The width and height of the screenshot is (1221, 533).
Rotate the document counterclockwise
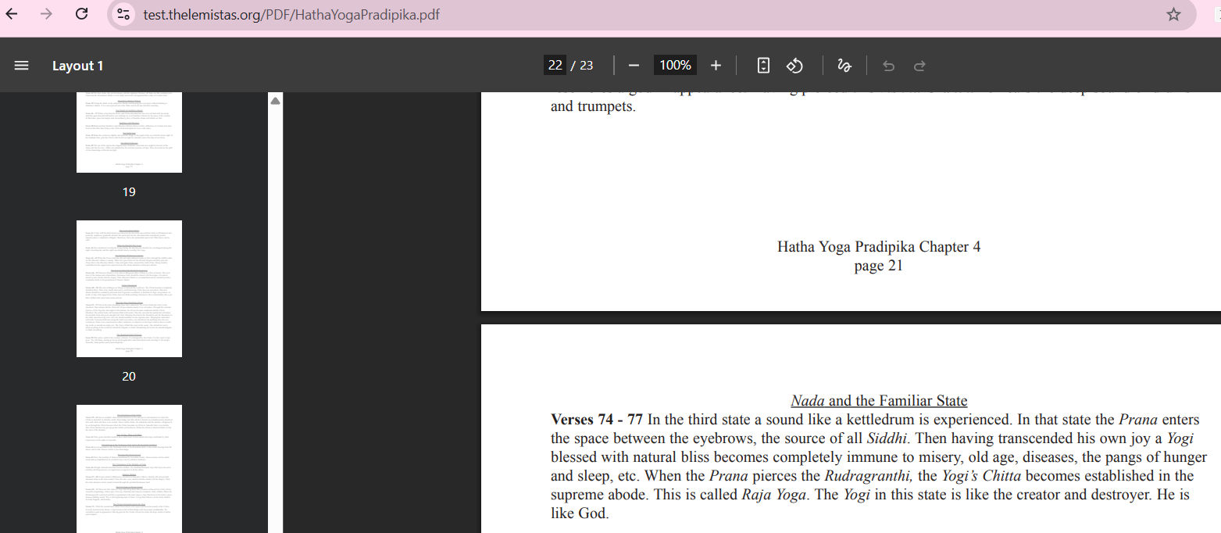pyautogui.click(x=794, y=66)
